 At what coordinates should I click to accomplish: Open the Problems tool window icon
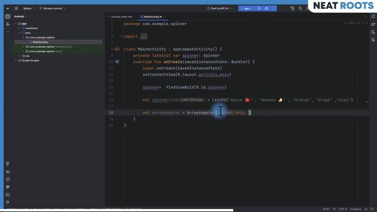8,179
